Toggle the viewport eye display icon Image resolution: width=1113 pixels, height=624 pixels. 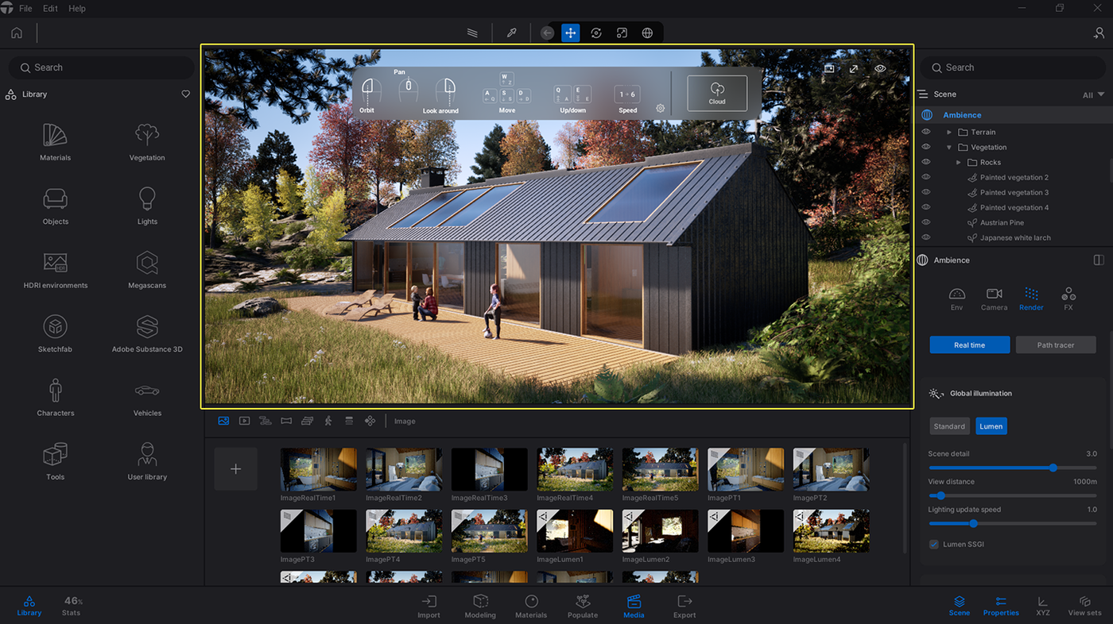tap(880, 69)
